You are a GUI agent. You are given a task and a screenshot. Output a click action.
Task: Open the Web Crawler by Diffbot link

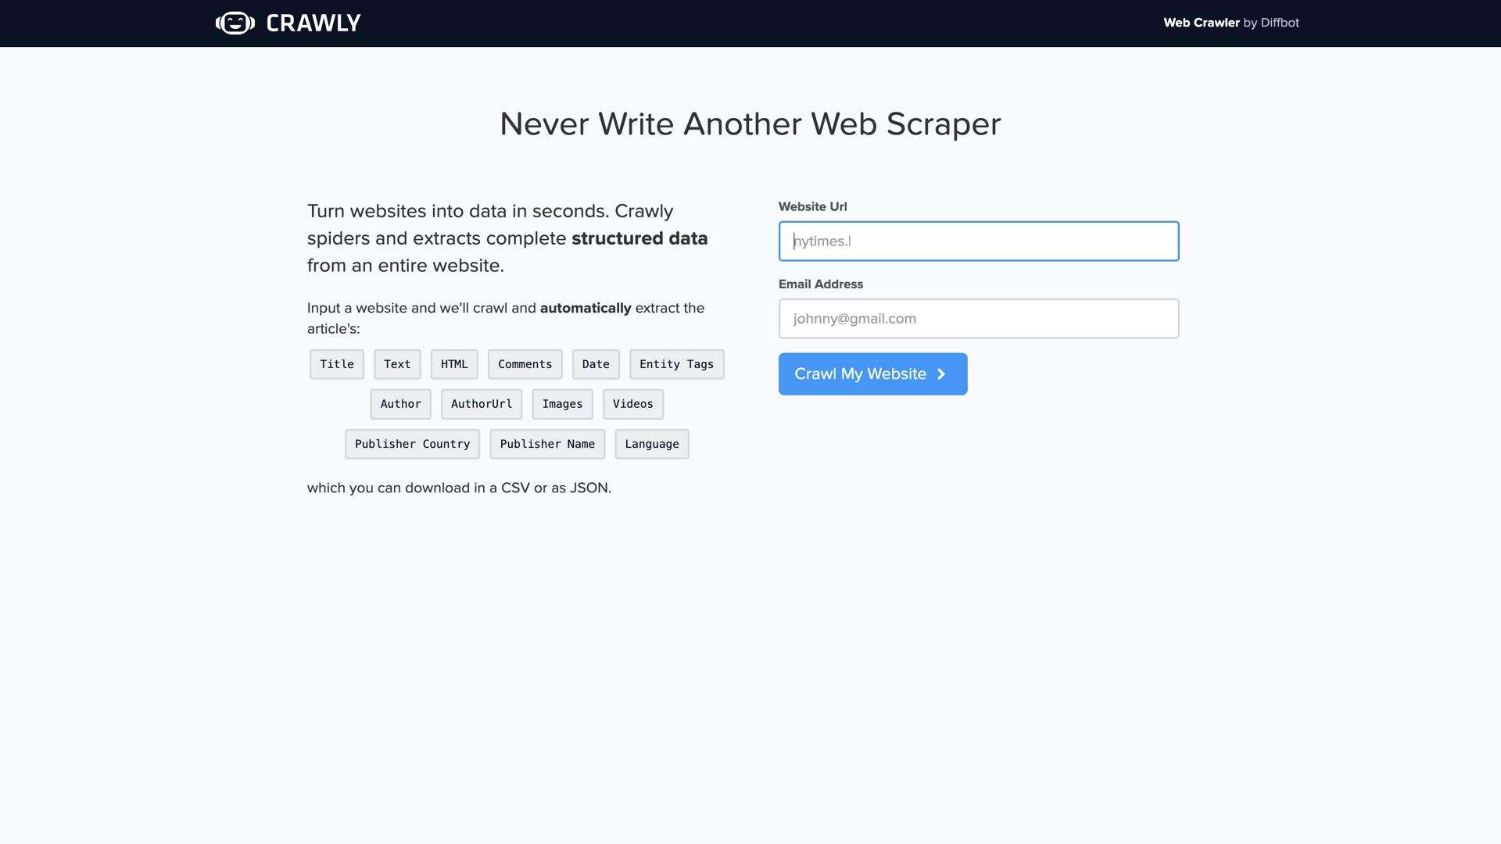pyautogui.click(x=1231, y=23)
